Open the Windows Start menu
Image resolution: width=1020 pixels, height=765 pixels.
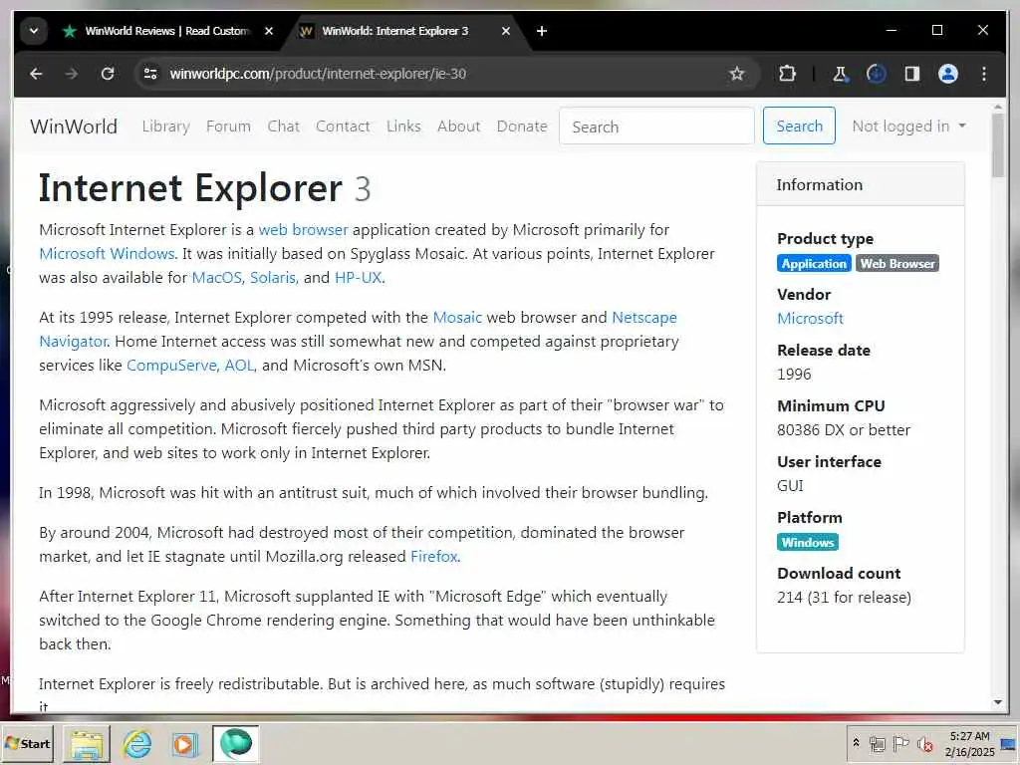pos(27,744)
